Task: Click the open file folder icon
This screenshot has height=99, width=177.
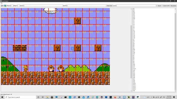Action: click(x=2, y=5)
